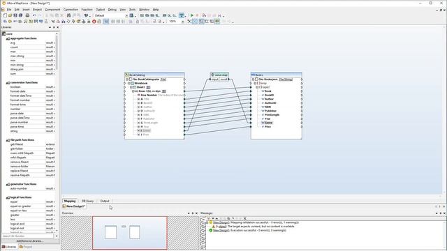Screen dimensions: 447x251
Task: Click the green success icon beside Execution successful
Action: pos(211,230)
